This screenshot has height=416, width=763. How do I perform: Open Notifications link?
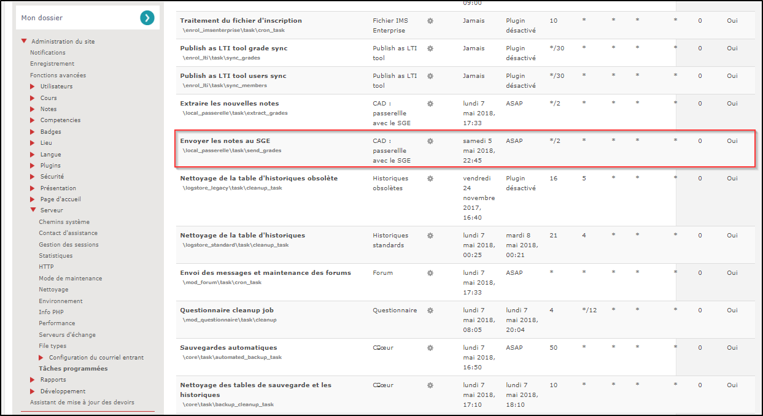48,53
